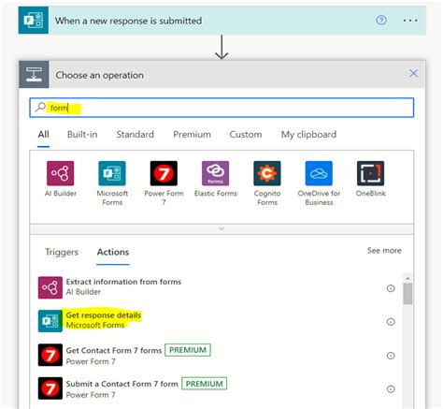
Task: Select the AI Builder connector icon
Action: click(61, 173)
